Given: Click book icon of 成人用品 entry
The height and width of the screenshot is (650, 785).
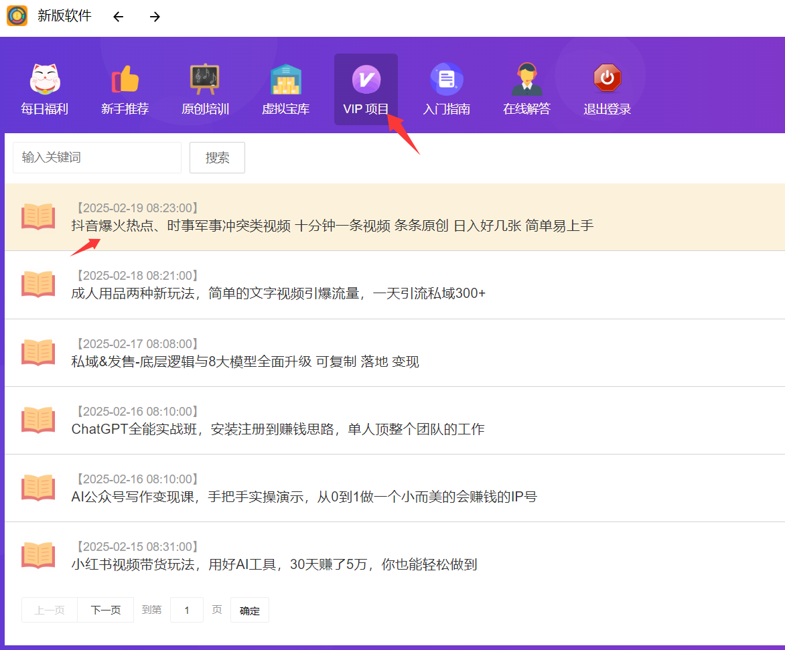Looking at the screenshot, I should click(38, 285).
